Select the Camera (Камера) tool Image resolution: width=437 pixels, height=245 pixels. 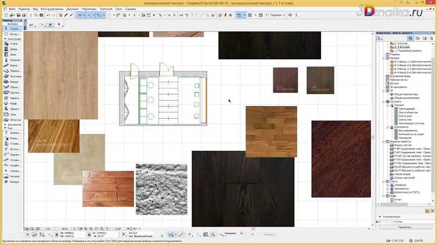[12, 182]
